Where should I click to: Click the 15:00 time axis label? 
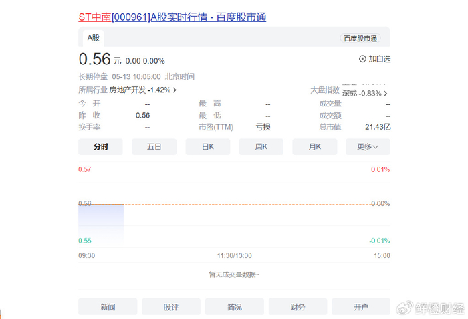click(382, 256)
